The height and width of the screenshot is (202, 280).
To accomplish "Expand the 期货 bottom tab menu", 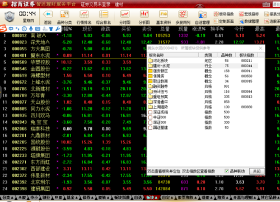I will (223, 198).
